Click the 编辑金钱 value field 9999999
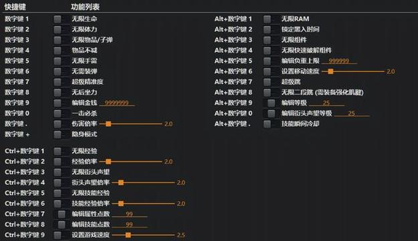The height and width of the screenshot is (241, 418). [117, 103]
